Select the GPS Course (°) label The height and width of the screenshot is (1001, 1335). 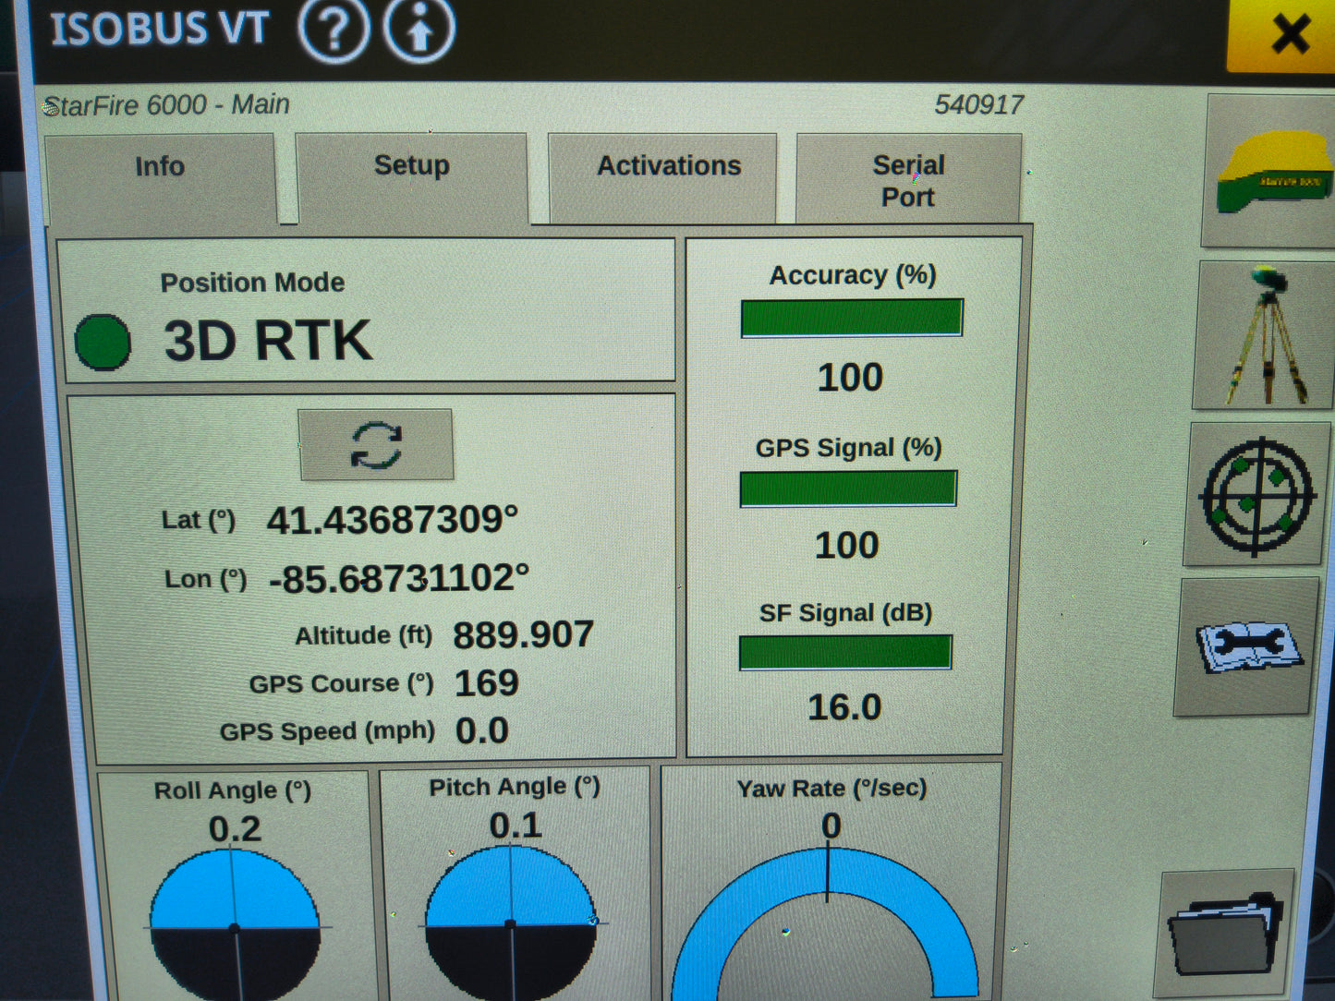tap(341, 683)
